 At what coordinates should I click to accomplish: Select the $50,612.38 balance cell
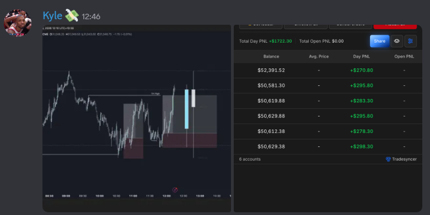click(x=271, y=131)
